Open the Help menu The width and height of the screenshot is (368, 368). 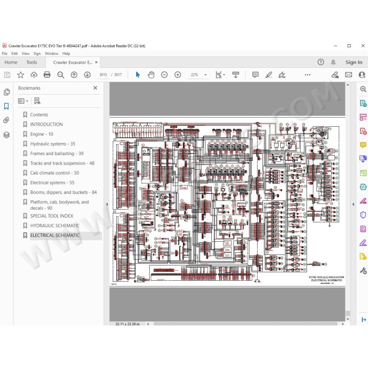pos(66,54)
